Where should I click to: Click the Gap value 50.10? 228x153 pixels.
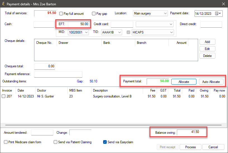click(x=93, y=81)
